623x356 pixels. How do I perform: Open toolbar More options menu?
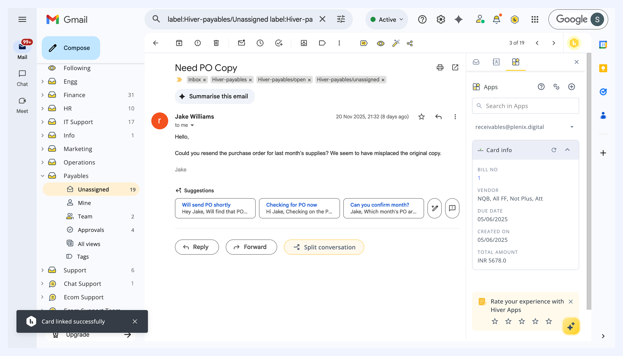[x=339, y=43]
